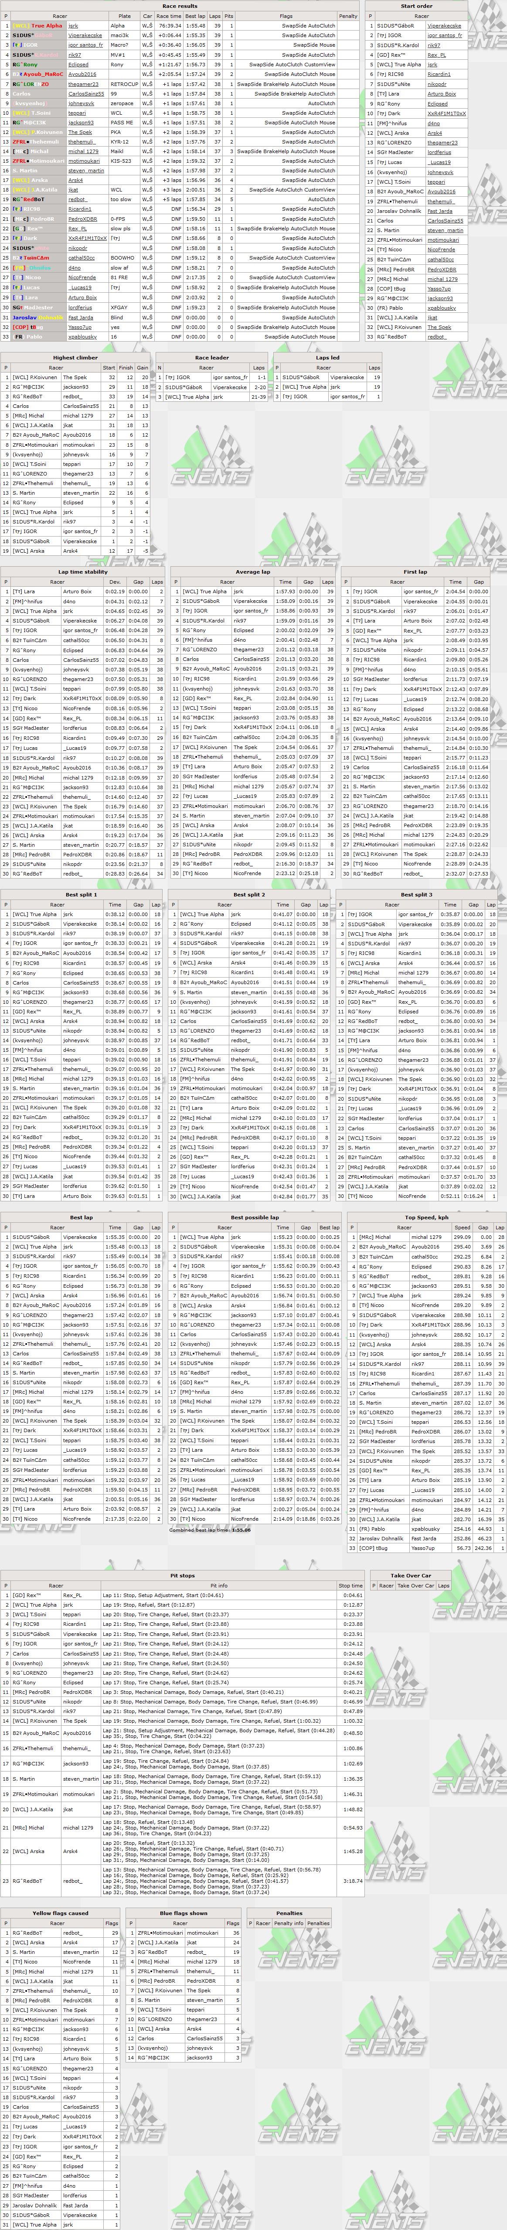Click The Spek link in Race results
The height and width of the screenshot is (2230, 507).
coord(81,133)
